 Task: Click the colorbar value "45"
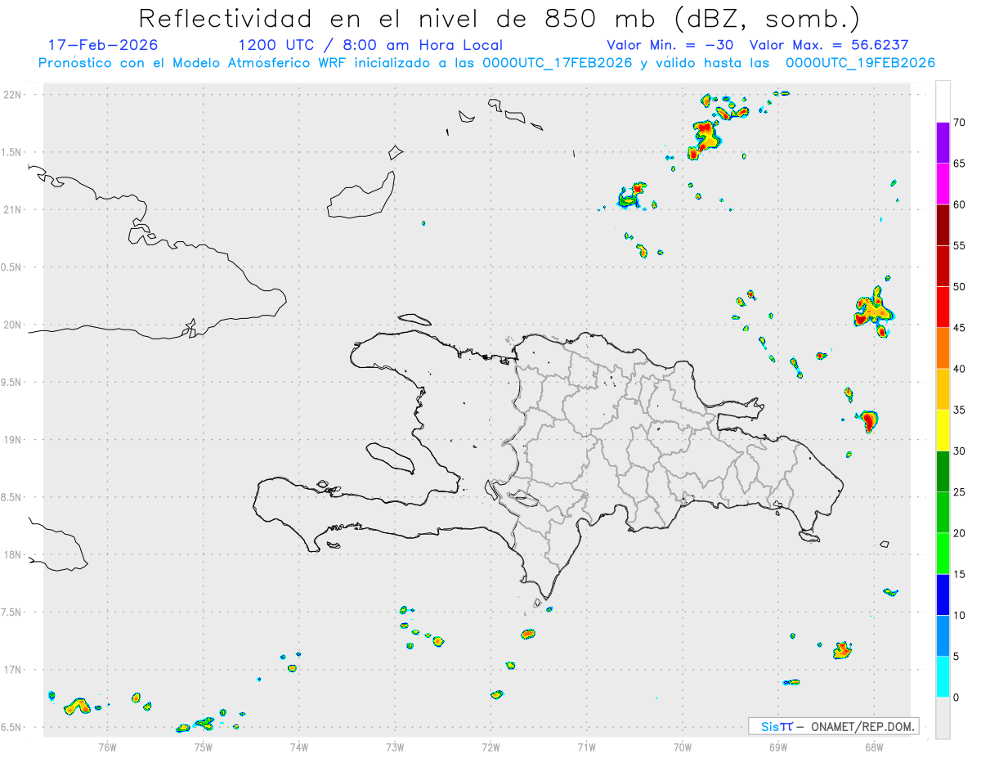tap(960, 328)
